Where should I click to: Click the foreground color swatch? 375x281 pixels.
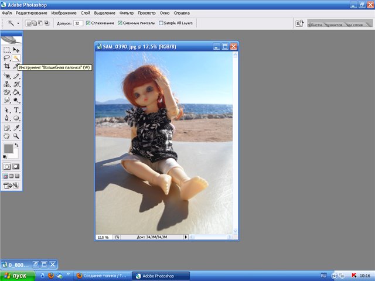[8, 149]
